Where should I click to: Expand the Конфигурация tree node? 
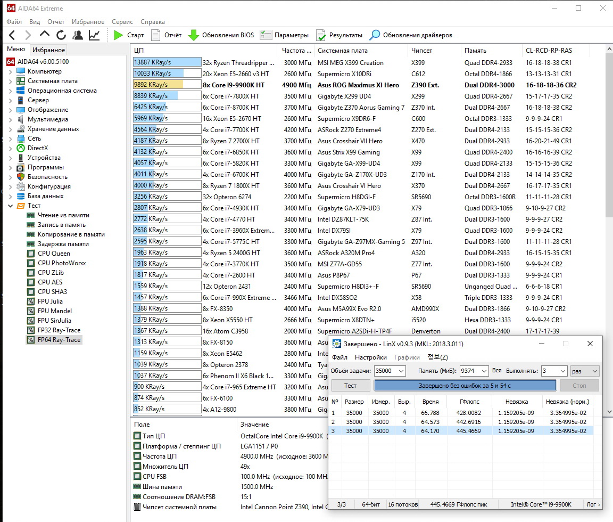coord(11,186)
